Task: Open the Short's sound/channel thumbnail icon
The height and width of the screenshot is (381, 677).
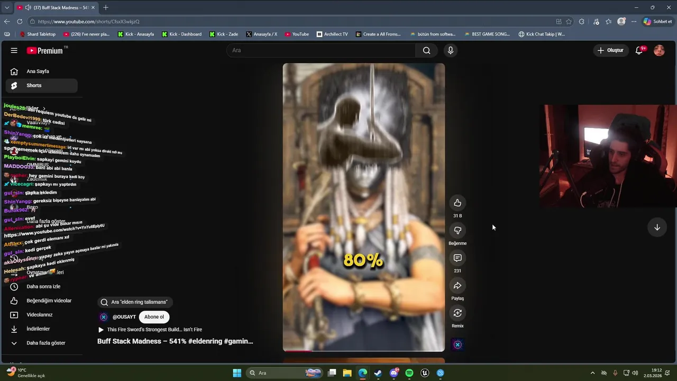Action: [x=458, y=344]
